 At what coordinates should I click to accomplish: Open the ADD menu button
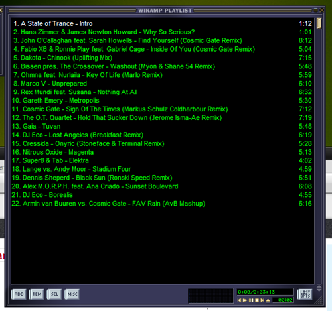click(19, 294)
